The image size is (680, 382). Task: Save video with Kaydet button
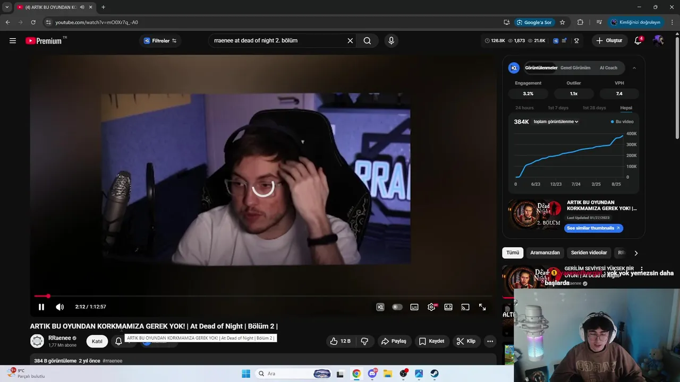coord(431,341)
